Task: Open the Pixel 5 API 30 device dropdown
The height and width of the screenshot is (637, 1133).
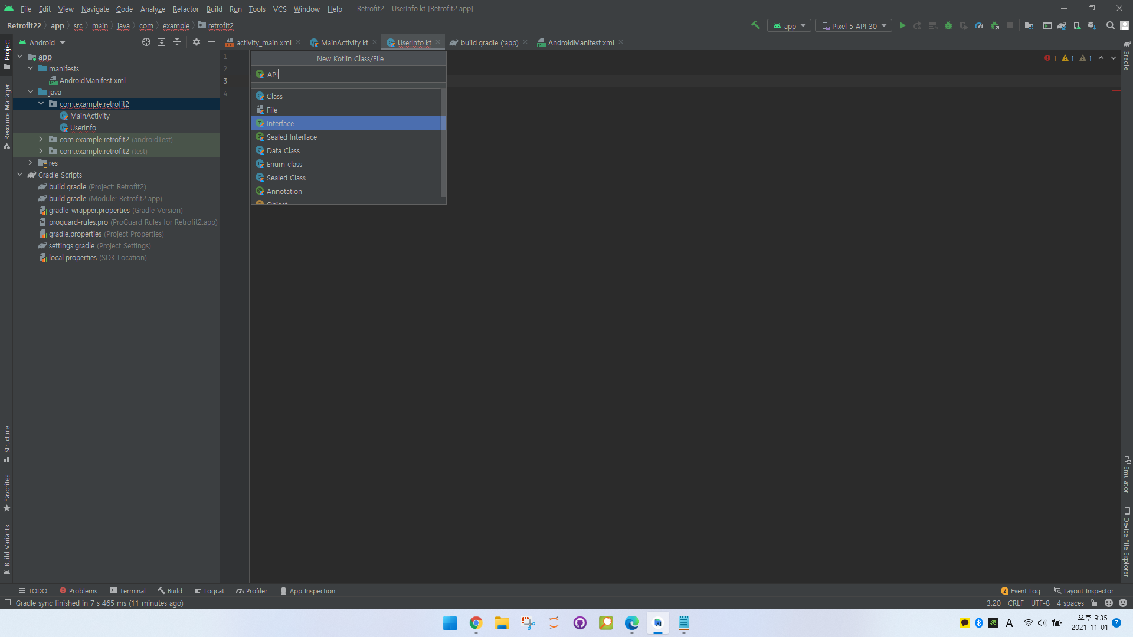Action: point(854,26)
